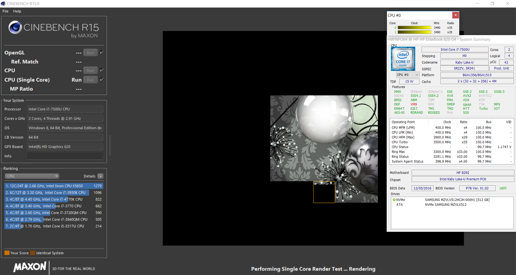
Task: Open the CPU ranking dropdown
Action: (x=32, y=176)
